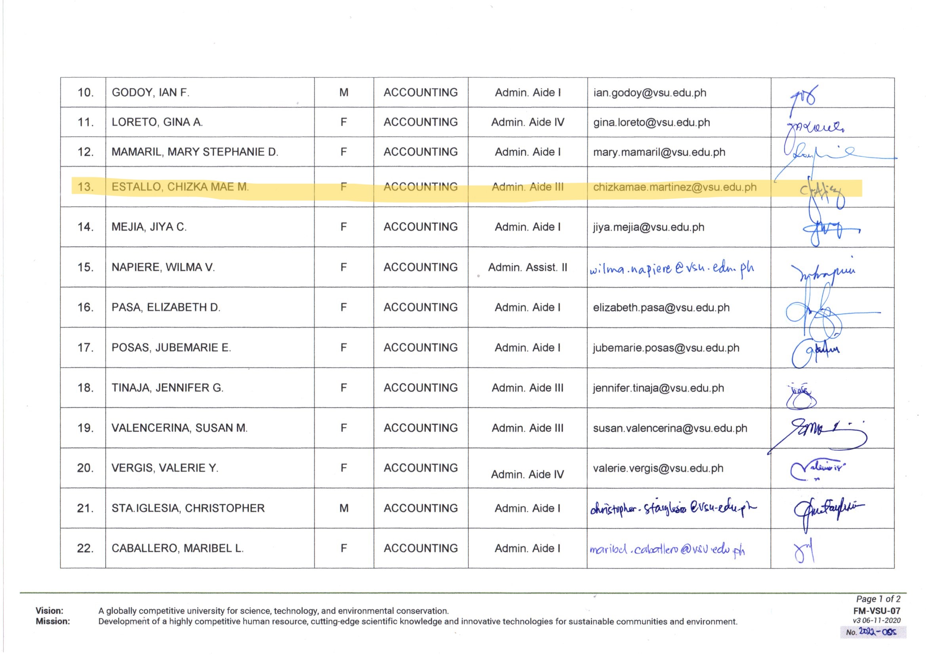Screen dimensions: 926x655
Task: Click the jubemarie.posas@vsu.edu.ph email
Action: point(666,348)
